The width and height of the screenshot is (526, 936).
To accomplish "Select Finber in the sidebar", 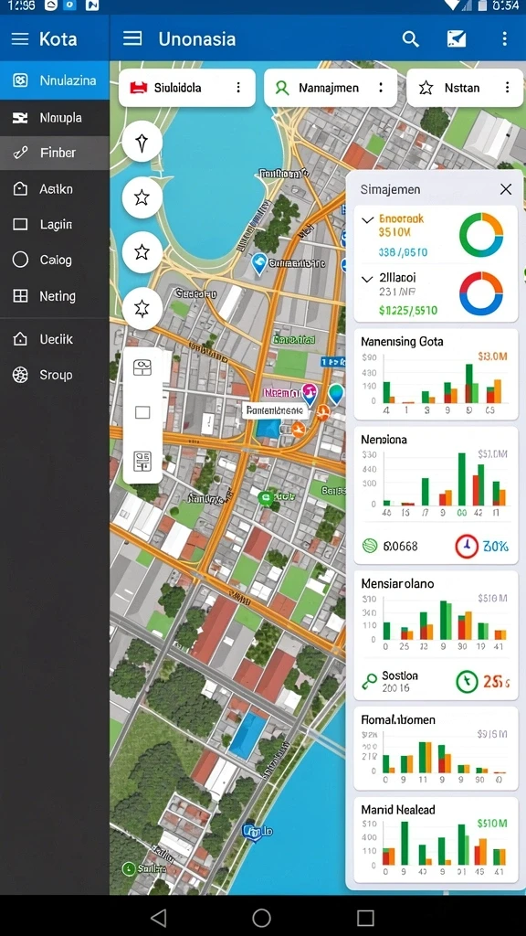I will tap(54, 153).
